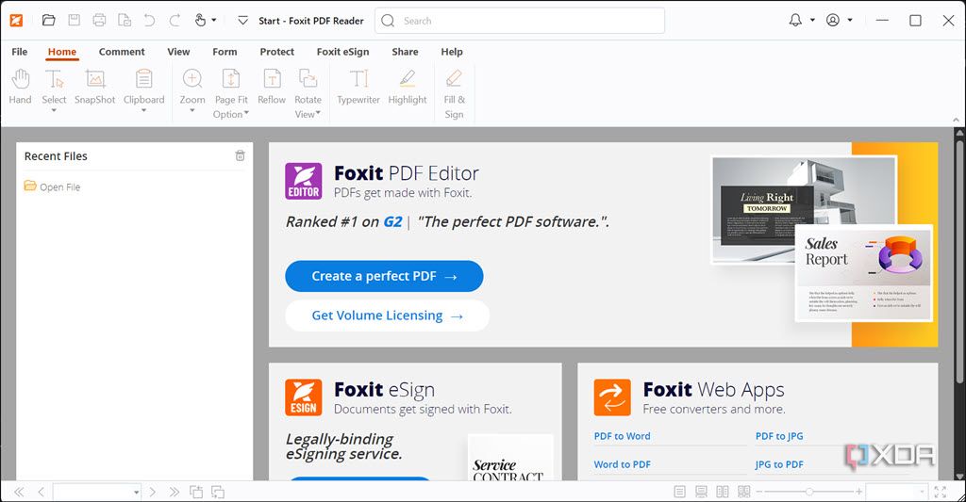This screenshot has height=502, width=966.
Task: Open the Word to PDF link
Action: [623, 464]
